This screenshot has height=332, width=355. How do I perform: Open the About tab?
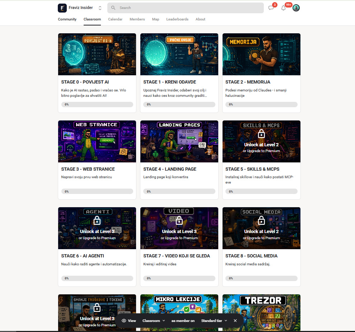[200, 19]
